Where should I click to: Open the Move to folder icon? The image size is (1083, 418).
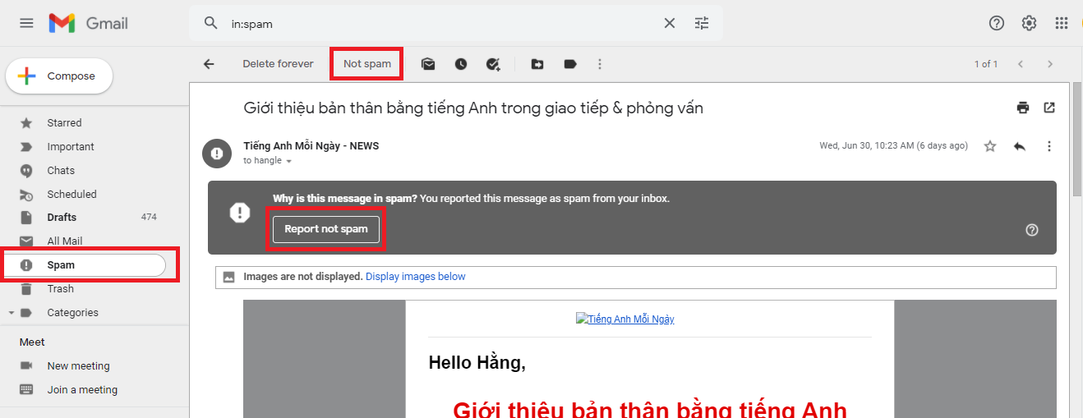pos(537,64)
